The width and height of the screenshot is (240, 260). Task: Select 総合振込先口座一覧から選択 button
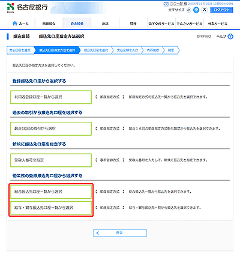51,192
